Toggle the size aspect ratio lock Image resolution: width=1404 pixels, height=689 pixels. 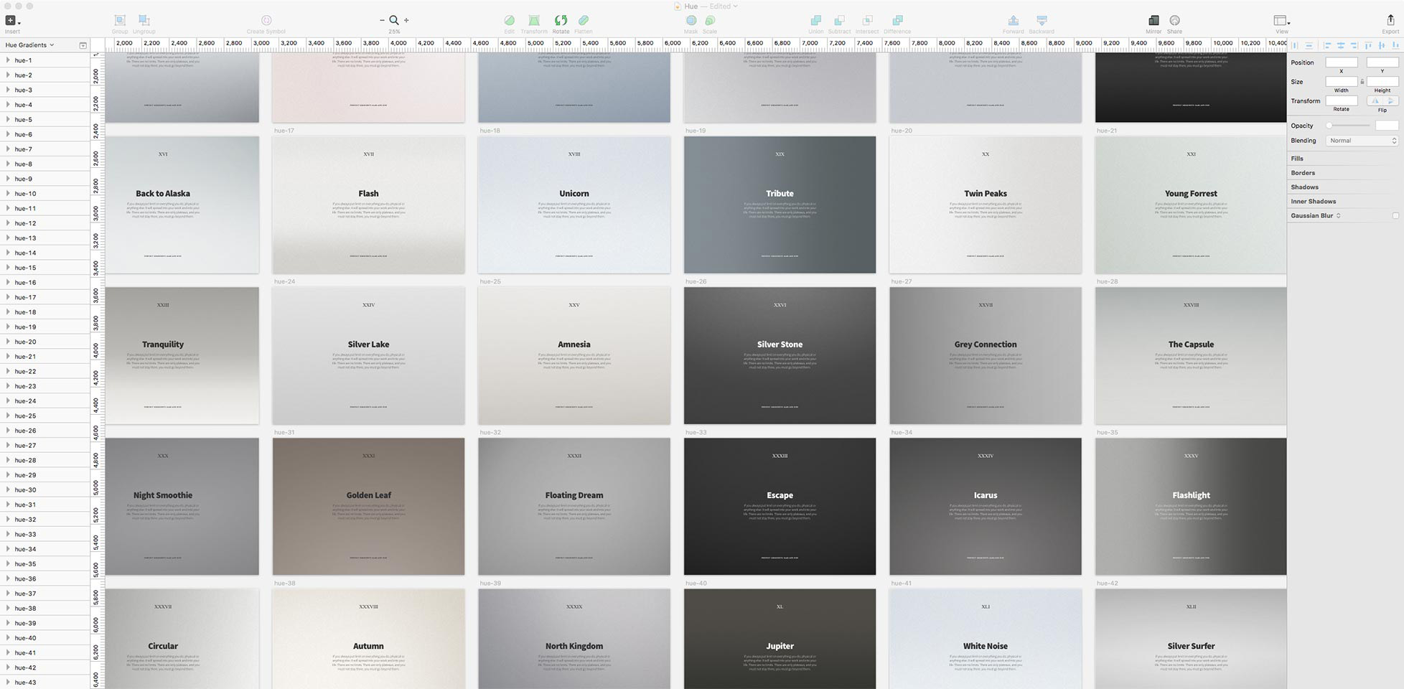pyautogui.click(x=1362, y=82)
